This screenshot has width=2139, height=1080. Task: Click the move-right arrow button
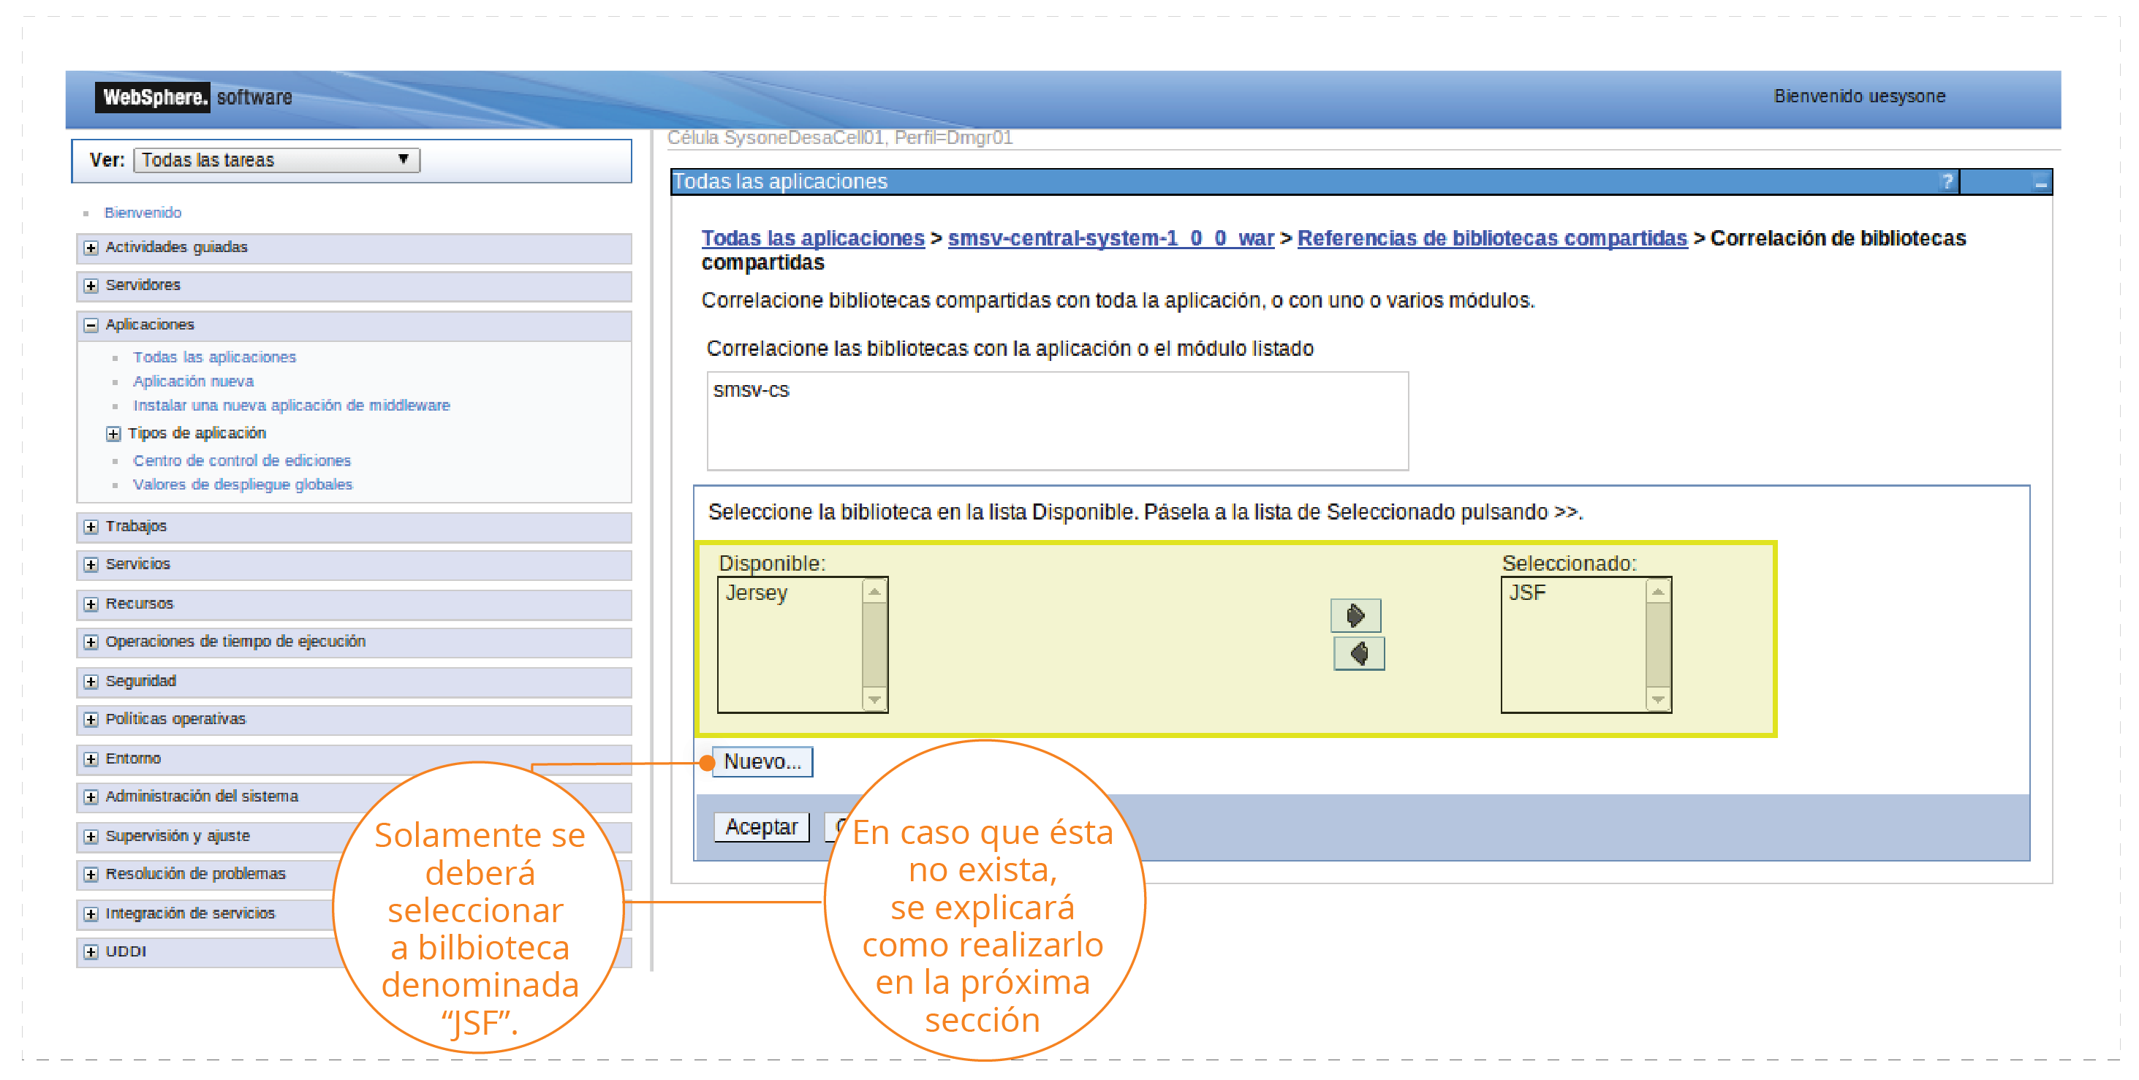click(1355, 616)
